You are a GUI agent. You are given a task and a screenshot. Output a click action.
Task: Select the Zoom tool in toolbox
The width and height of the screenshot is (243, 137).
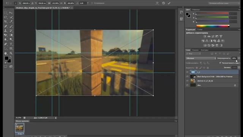click(11, 53)
